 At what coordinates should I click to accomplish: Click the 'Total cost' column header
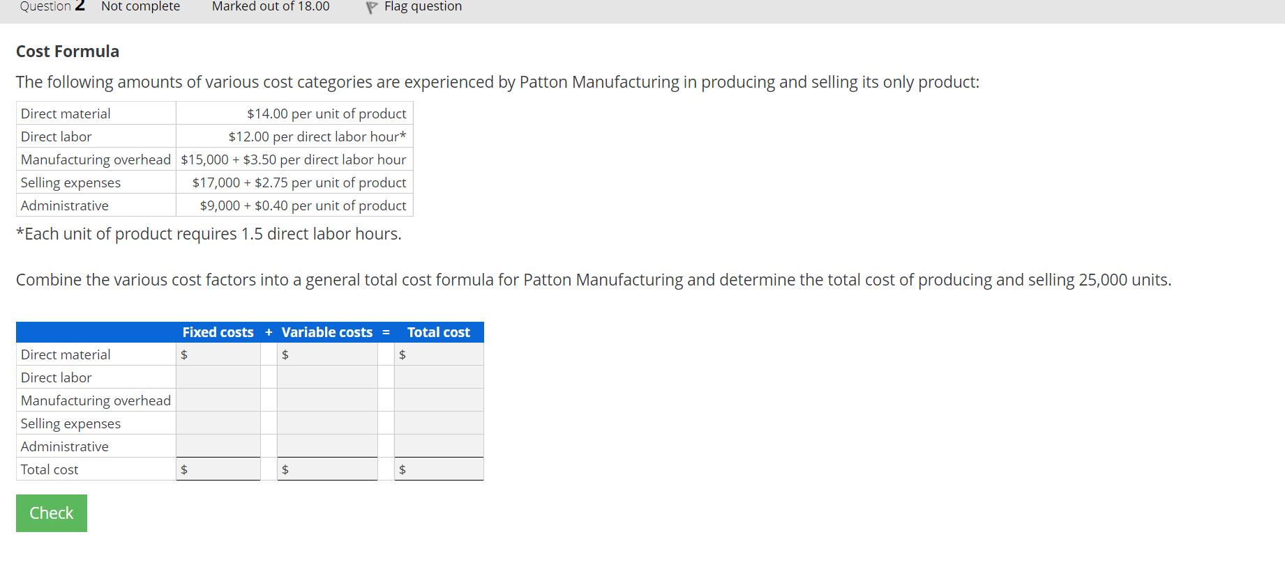click(439, 332)
